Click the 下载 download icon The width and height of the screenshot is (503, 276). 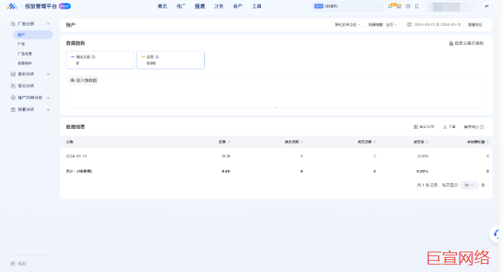(x=445, y=127)
